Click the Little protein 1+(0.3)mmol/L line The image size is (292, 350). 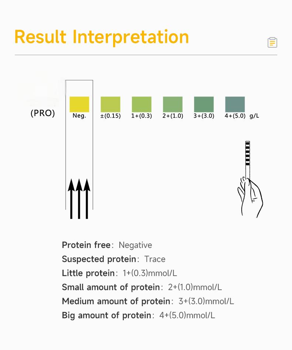pyautogui.click(x=119, y=273)
